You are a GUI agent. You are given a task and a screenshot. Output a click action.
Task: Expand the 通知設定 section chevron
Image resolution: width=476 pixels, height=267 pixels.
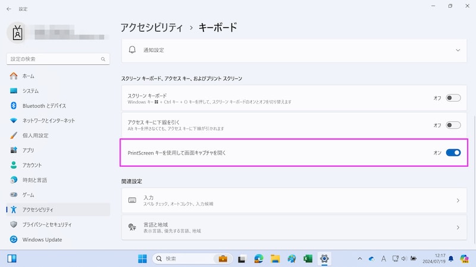(x=458, y=50)
